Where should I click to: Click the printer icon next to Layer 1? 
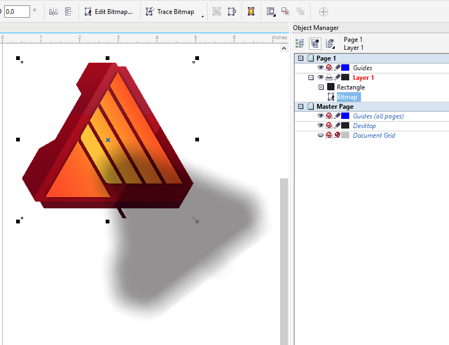329,77
